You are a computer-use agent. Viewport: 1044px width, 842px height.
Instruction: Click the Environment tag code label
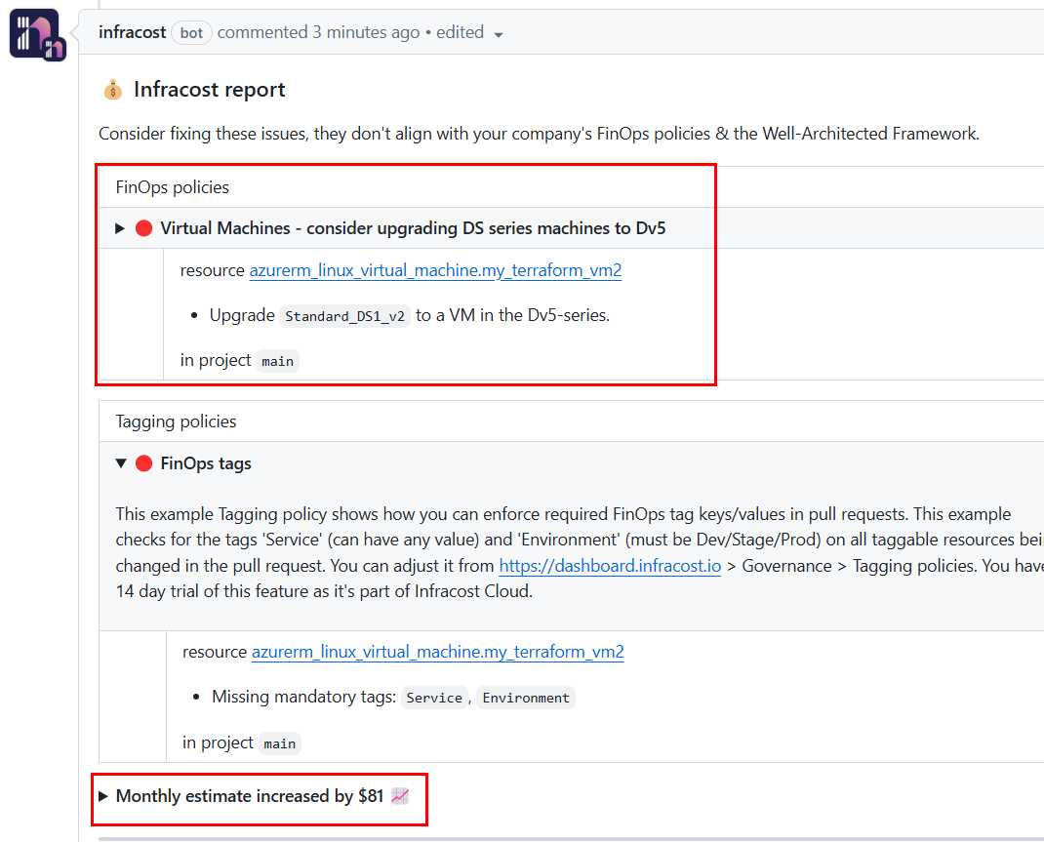pos(526,698)
